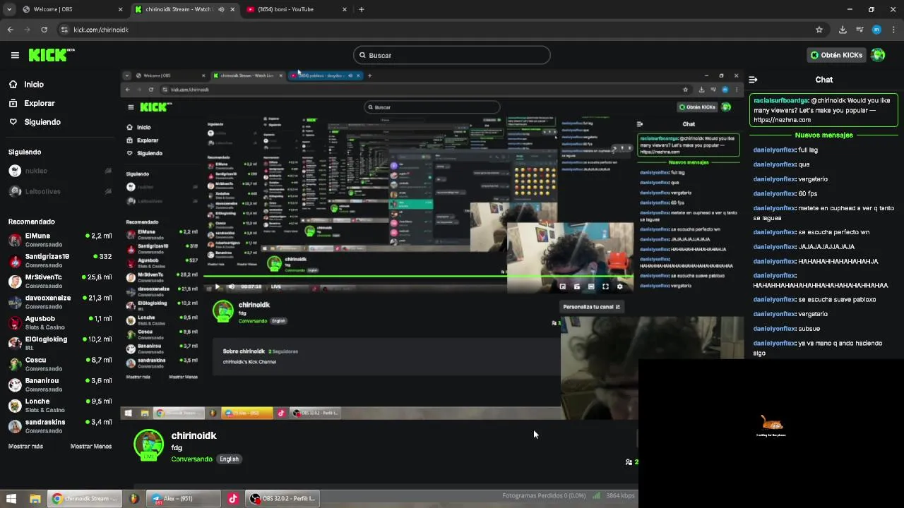Open the TikTok taskbar icon

233,498
